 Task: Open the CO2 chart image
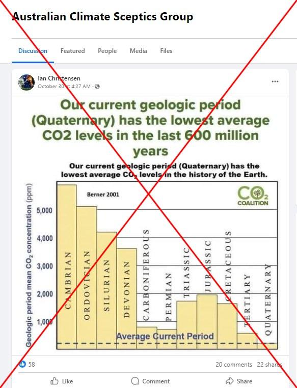coord(150,224)
